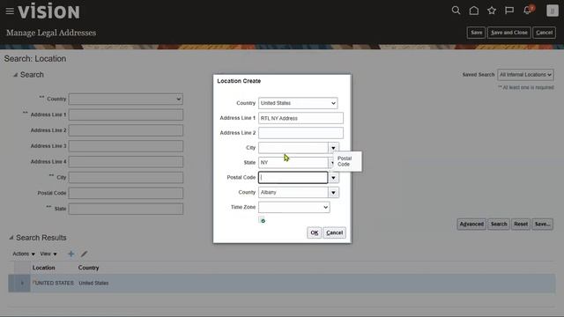Open the Country dropdown in Location Create dialog
Image resolution: width=564 pixels, height=317 pixels.
click(x=298, y=103)
